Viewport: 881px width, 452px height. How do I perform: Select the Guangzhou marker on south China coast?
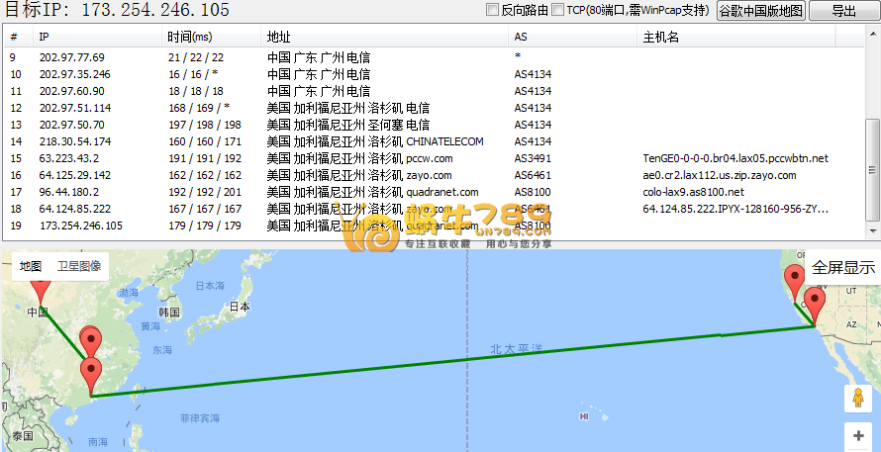point(92,376)
